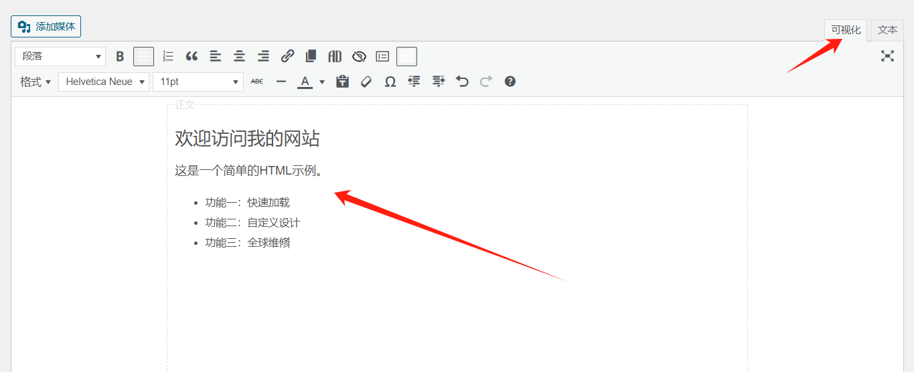Open the 11pt font size dropdown
This screenshot has height=372, width=914.
point(198,82)
